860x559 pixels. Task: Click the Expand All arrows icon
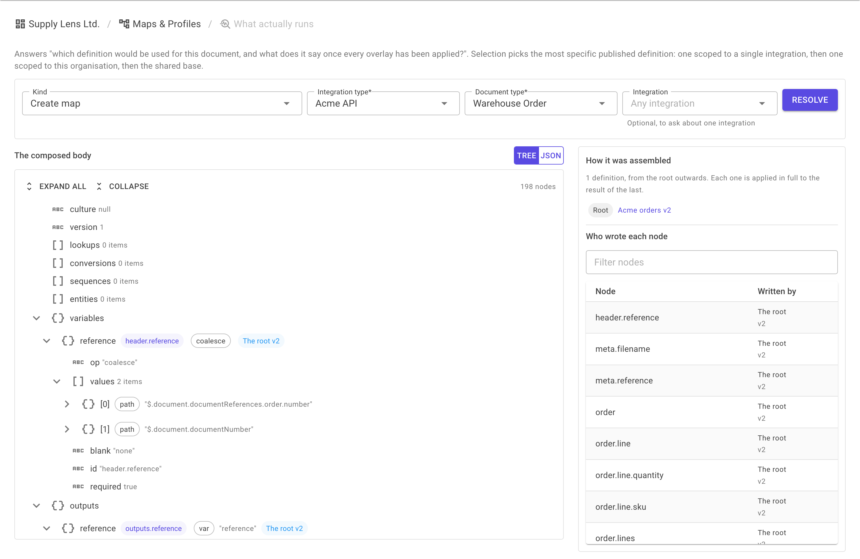[29, 186]
